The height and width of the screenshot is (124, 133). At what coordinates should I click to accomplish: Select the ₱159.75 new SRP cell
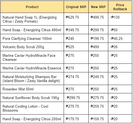[x=98, y=119]
